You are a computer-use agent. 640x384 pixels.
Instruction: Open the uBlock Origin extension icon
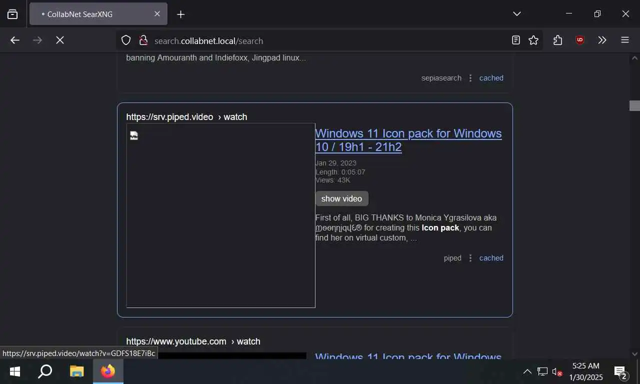click(x=580, y=40)
